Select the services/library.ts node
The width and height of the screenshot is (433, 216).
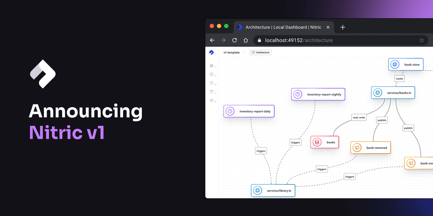[273, 190]
